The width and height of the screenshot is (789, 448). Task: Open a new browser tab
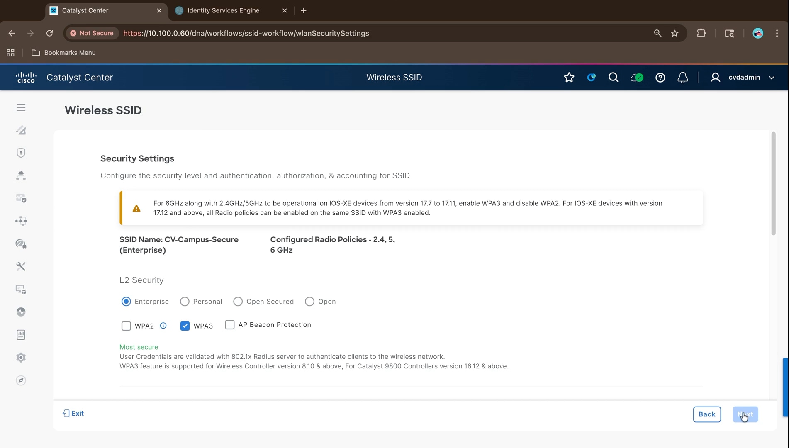tap(304, 11)
